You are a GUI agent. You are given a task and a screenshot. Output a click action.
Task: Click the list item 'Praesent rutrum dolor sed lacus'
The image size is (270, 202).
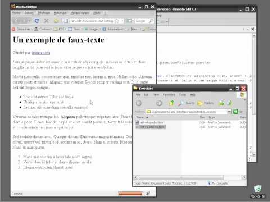coord(48,97)
